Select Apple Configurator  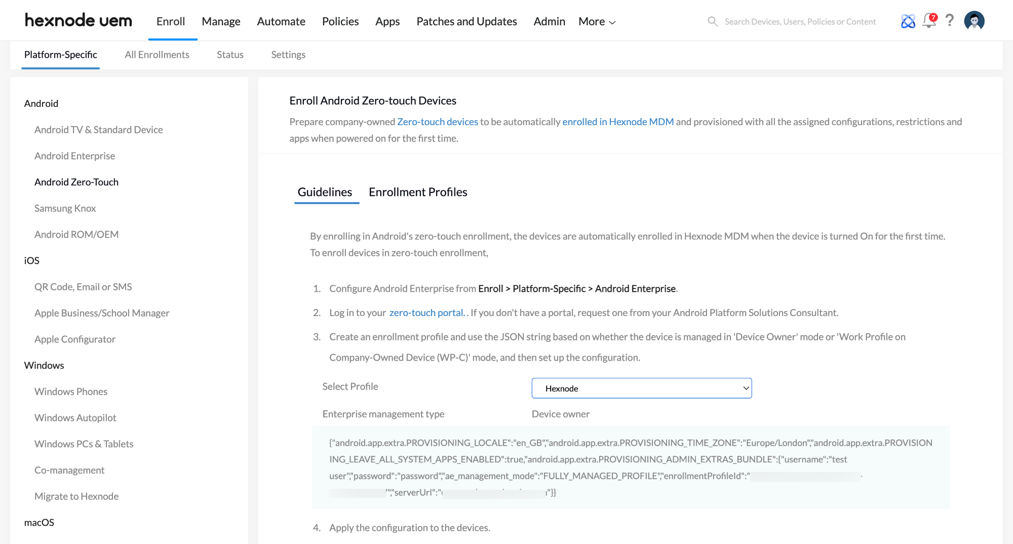[75, 339]
